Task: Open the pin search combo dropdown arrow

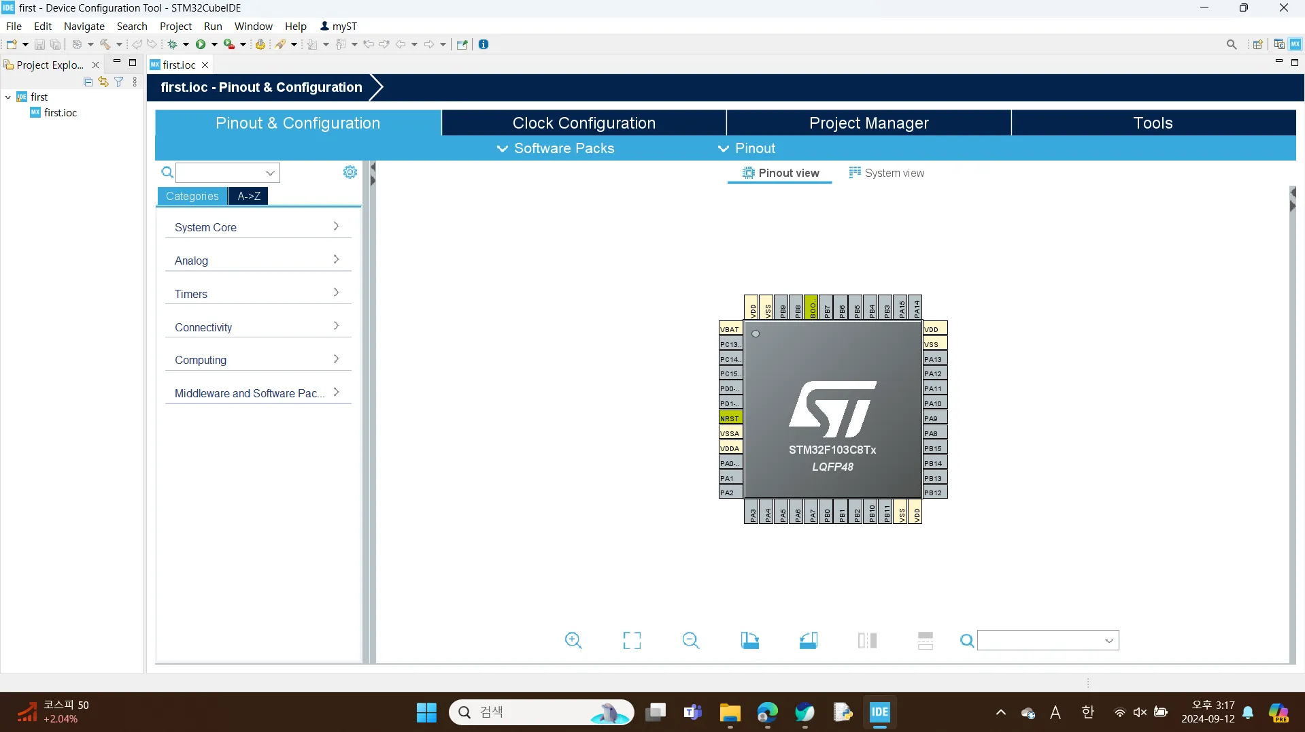Action: coord(1108,641)
